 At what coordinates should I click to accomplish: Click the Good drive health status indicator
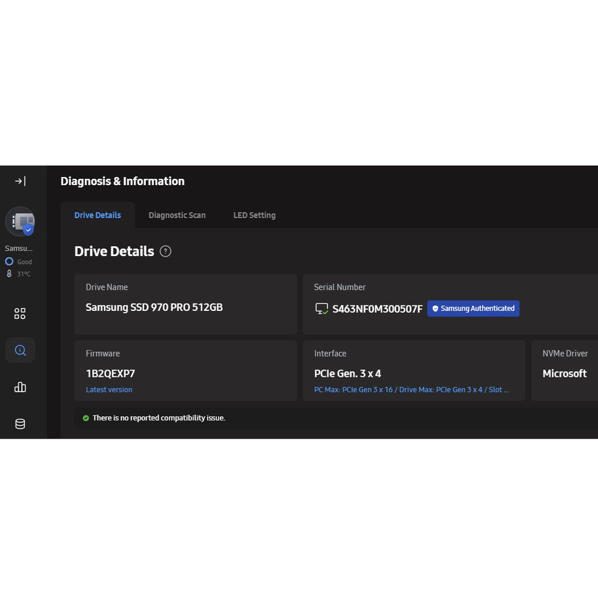coord(19,262)
